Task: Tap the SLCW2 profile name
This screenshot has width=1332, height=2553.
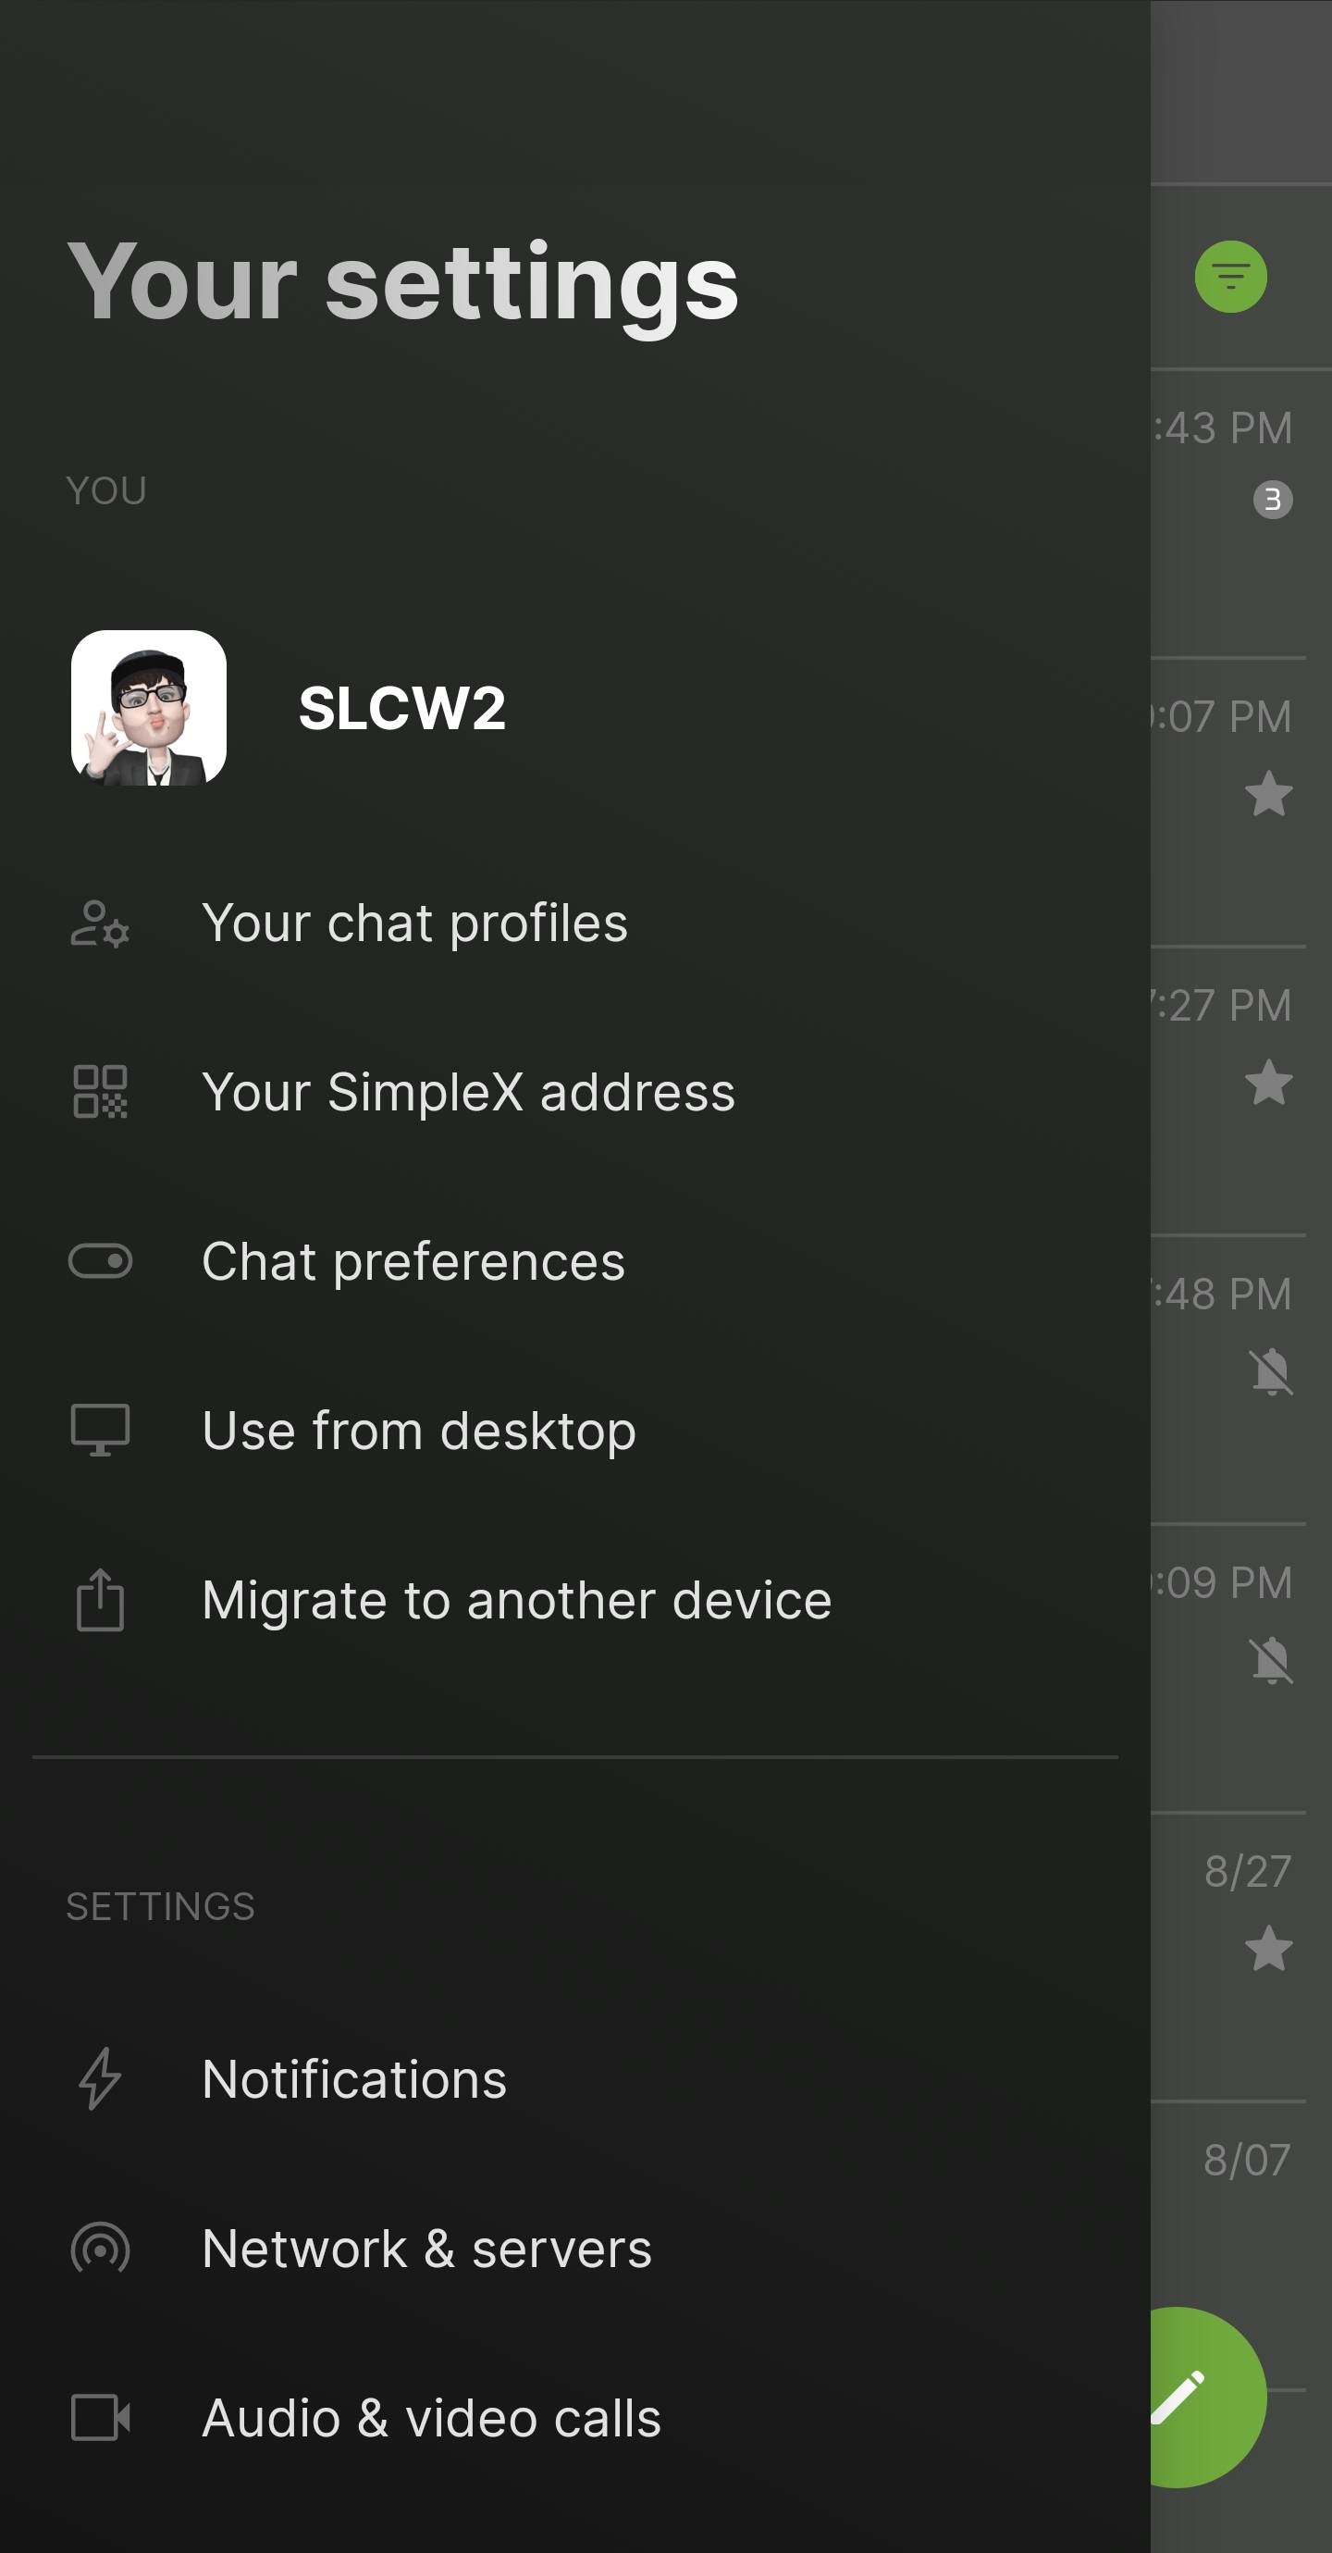Action: (402, 708)
